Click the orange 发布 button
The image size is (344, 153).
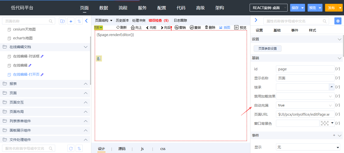tap(331, 8)
